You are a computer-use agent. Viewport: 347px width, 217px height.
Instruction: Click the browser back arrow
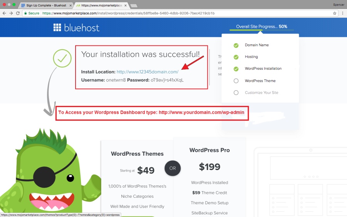point(4,13)
